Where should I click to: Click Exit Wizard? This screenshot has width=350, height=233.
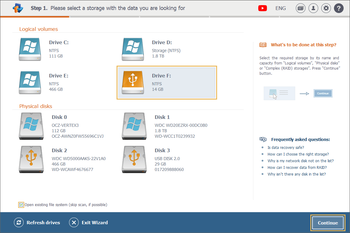point(89,223)
